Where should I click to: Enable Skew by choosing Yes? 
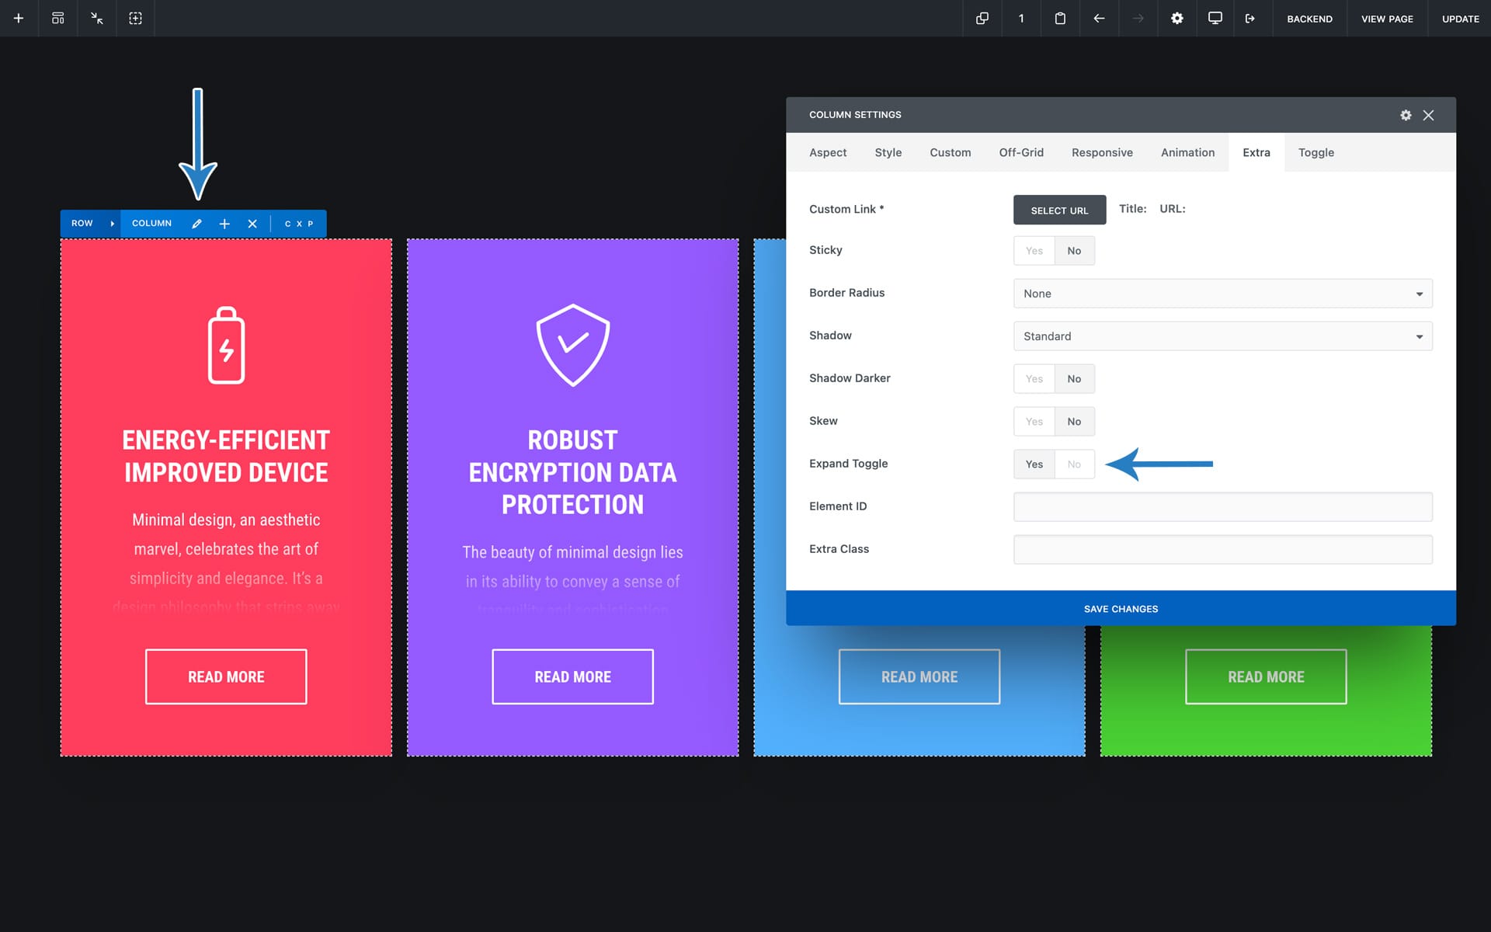click(x=1034, y=422)
